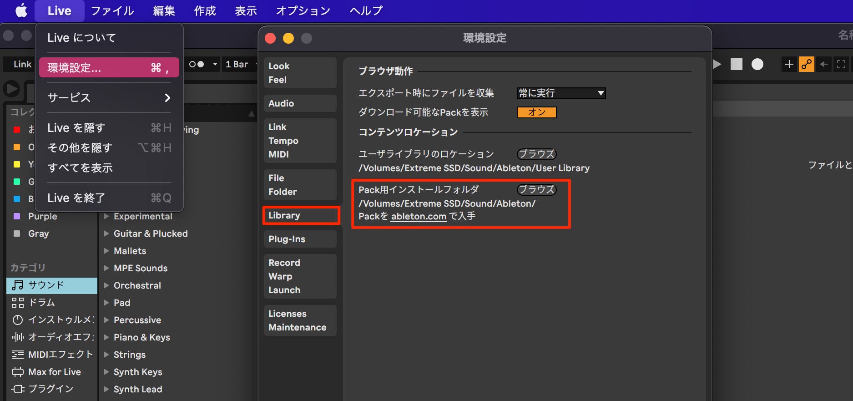Switch to Library preferences tab

(301, 215)
